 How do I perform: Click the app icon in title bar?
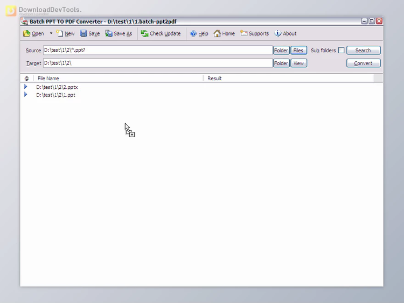point(24,22)
